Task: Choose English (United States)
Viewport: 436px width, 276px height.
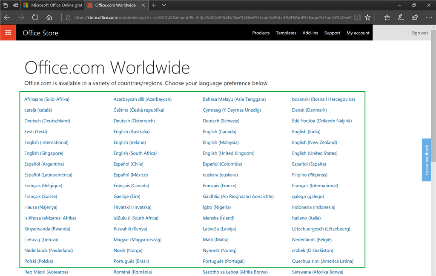Action: 315,153
